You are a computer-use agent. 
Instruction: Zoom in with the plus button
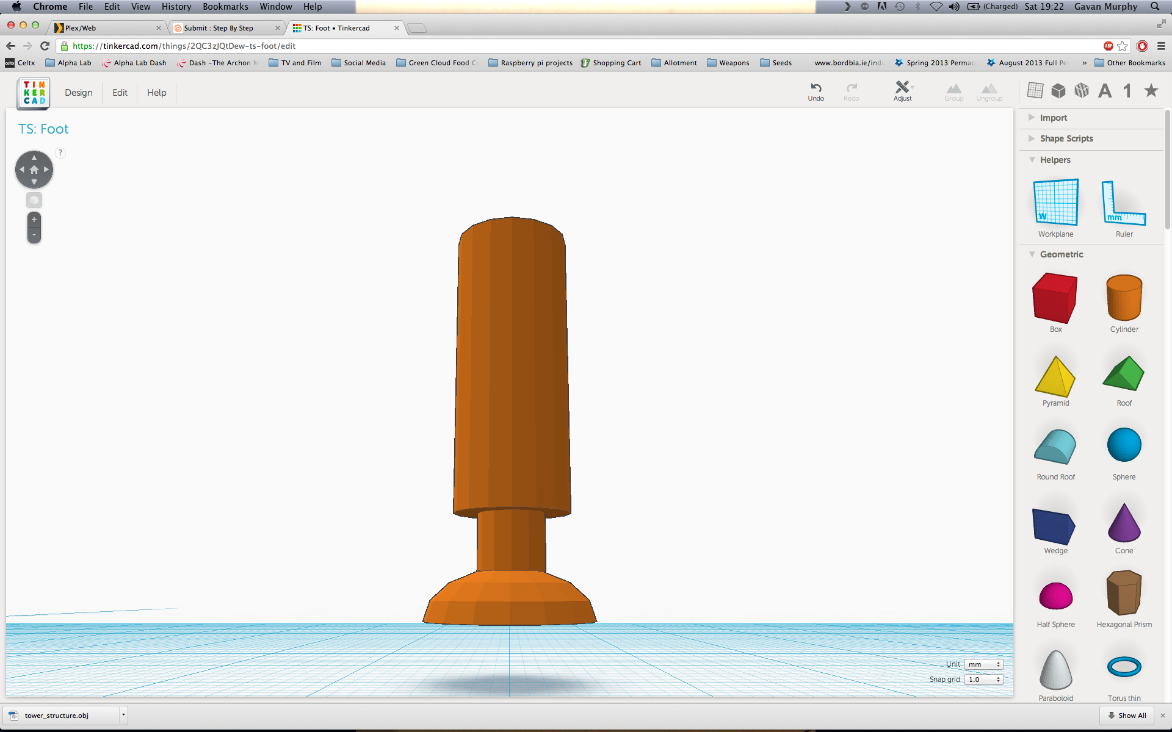click(x=34, y=220)
